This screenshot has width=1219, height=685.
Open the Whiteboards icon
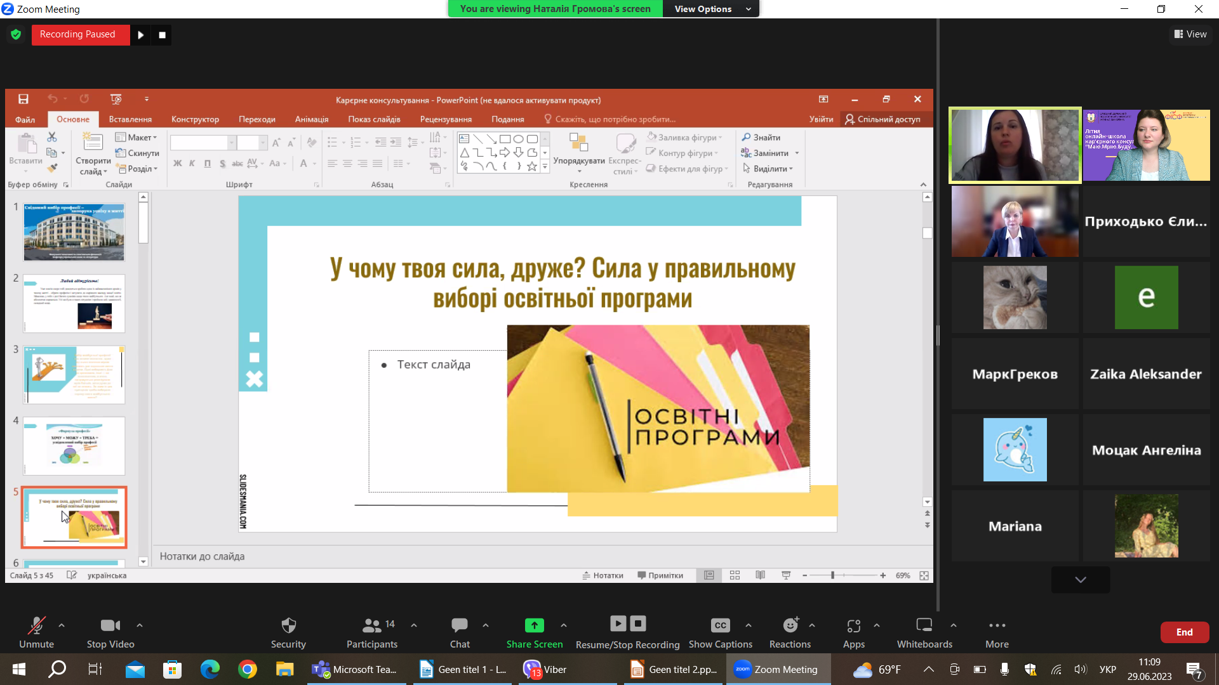coord(924,626)
